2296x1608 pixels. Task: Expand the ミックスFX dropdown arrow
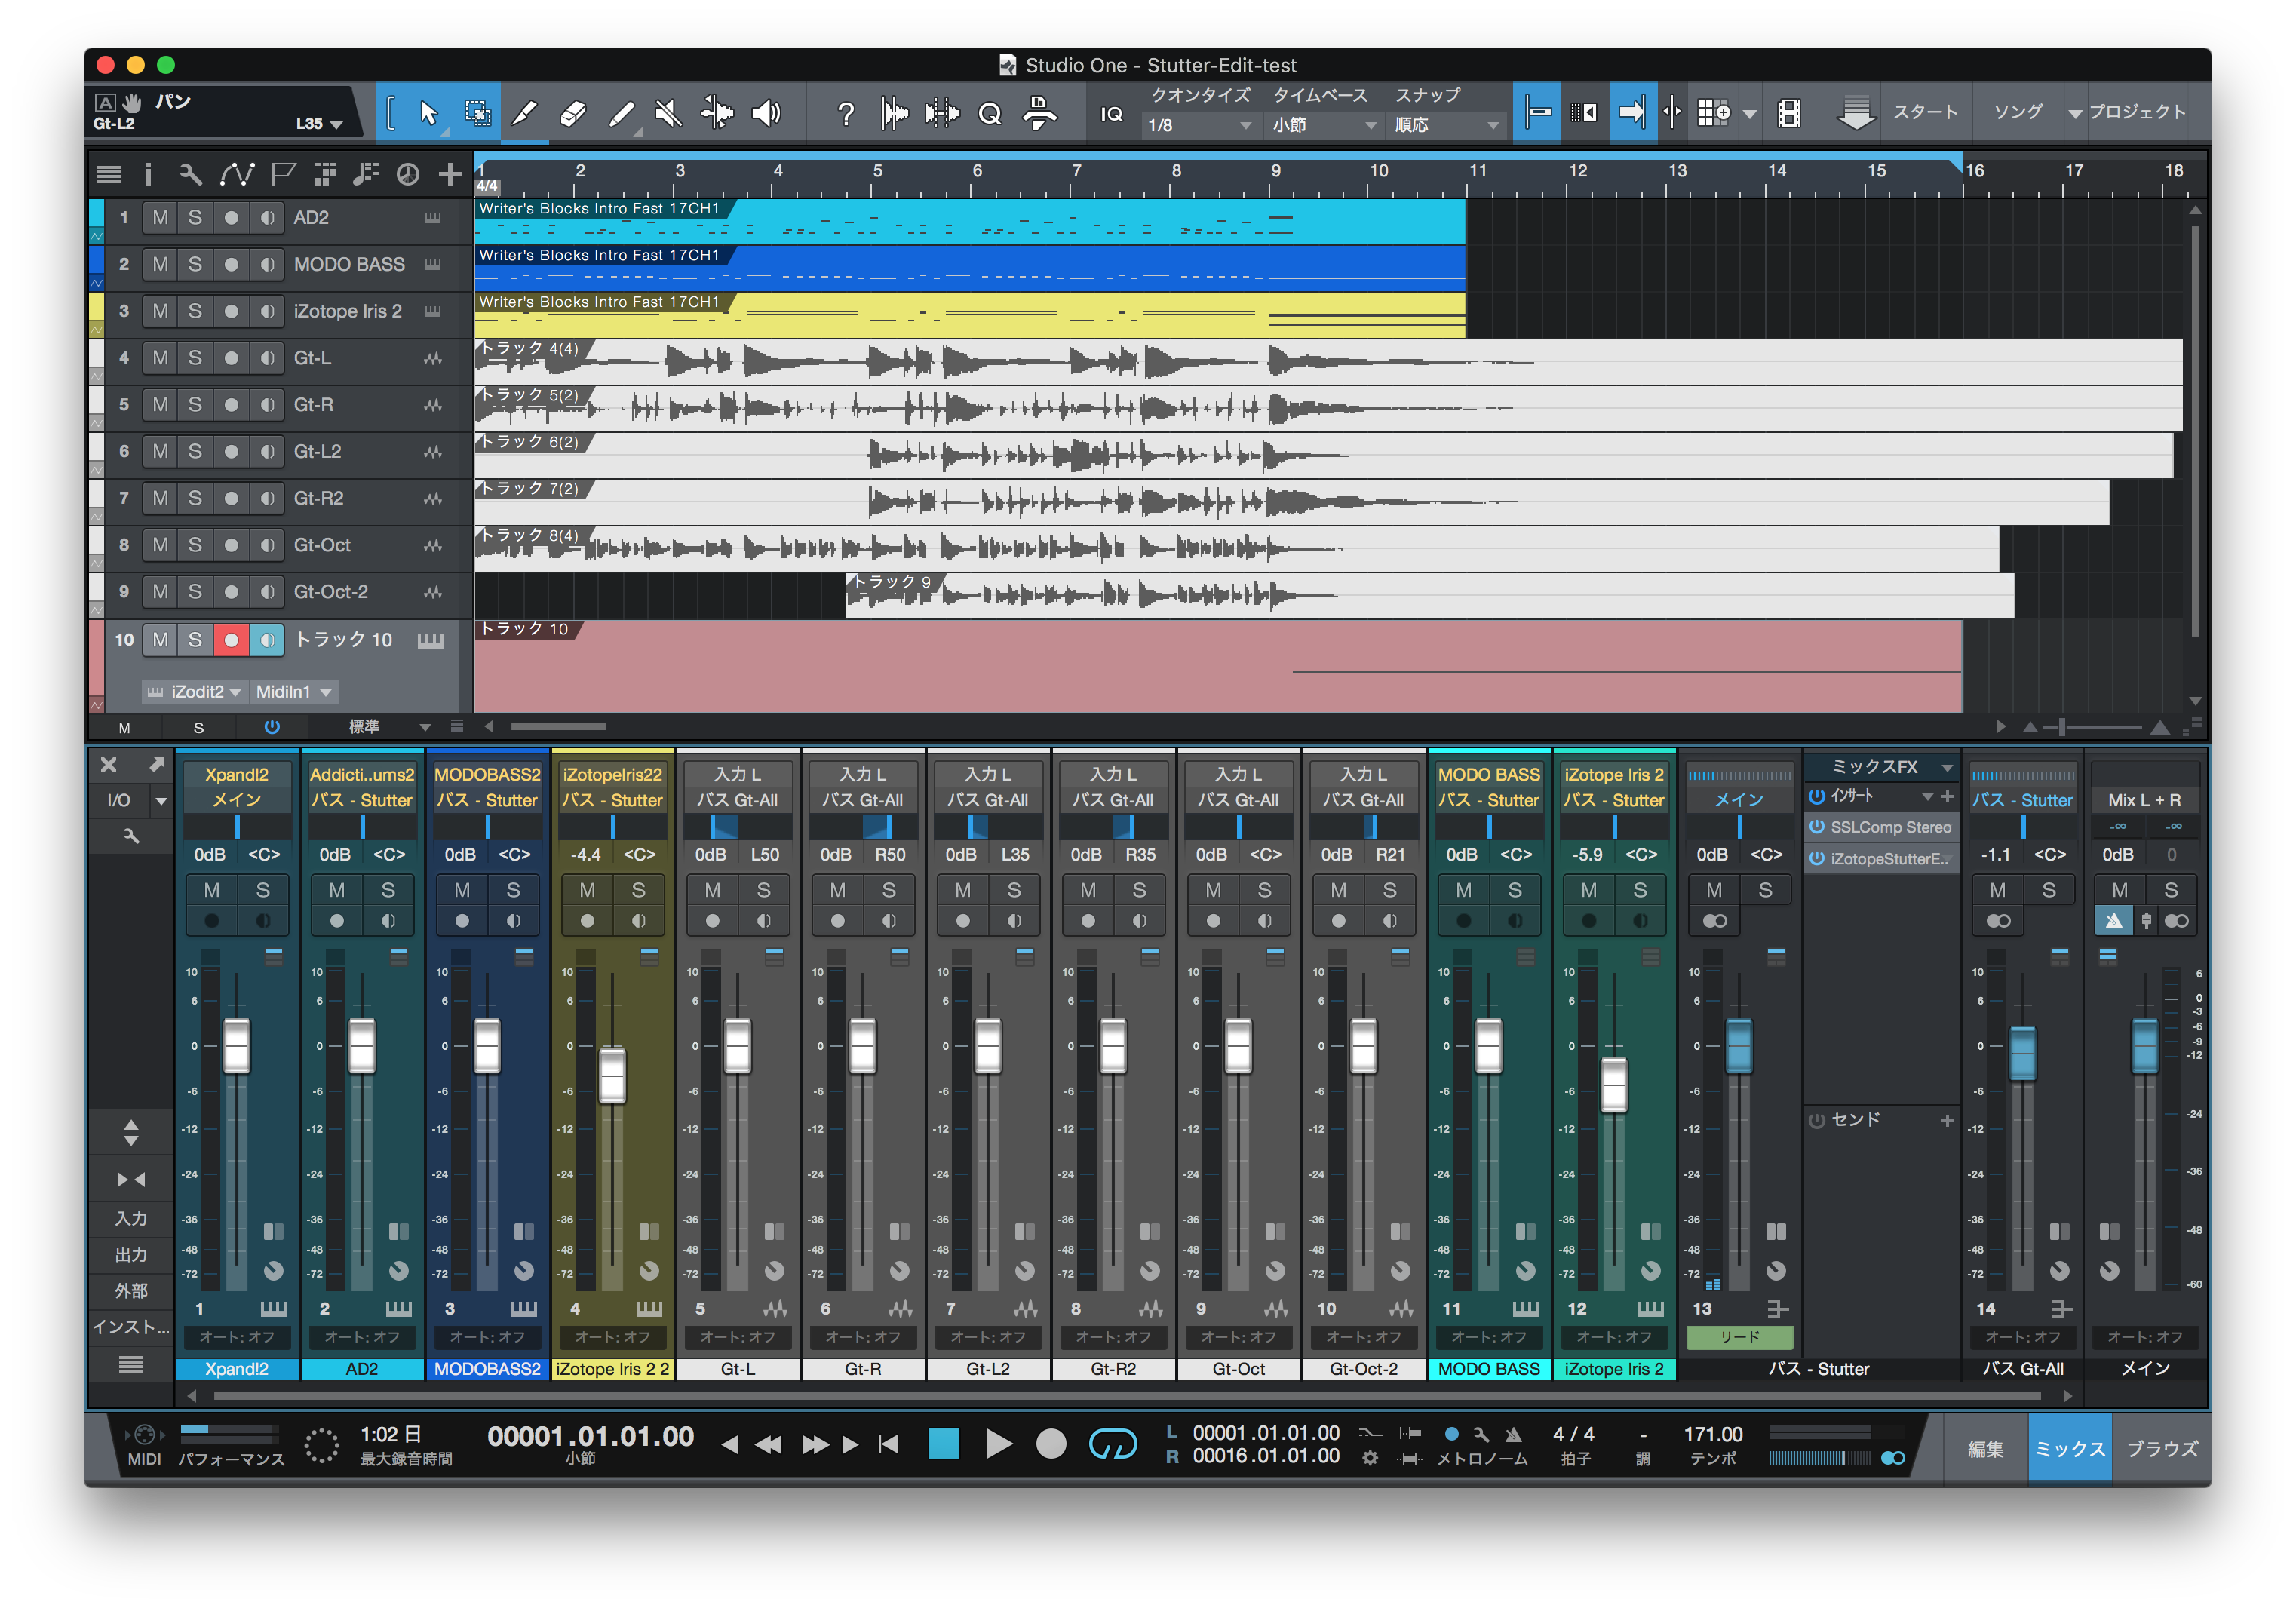point(1946,767)
